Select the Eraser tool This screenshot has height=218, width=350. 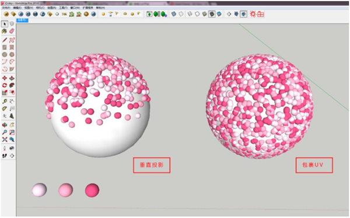[x=12, y=31]
